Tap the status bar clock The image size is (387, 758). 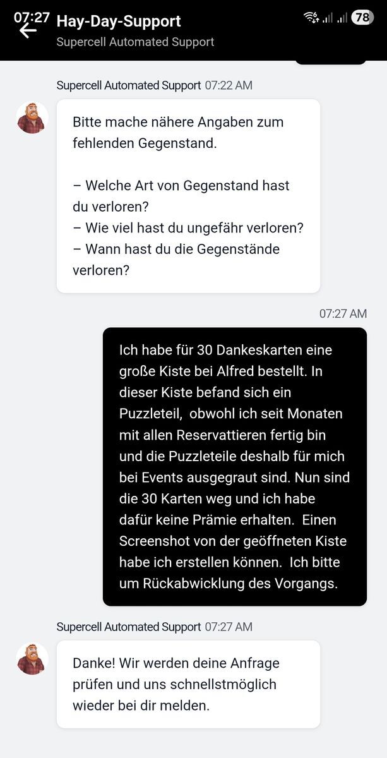(x=32, y=17)
